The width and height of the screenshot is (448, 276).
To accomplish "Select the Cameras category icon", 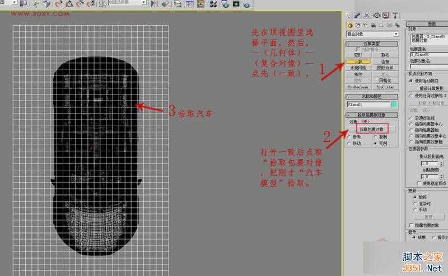I will click(374, 25).
